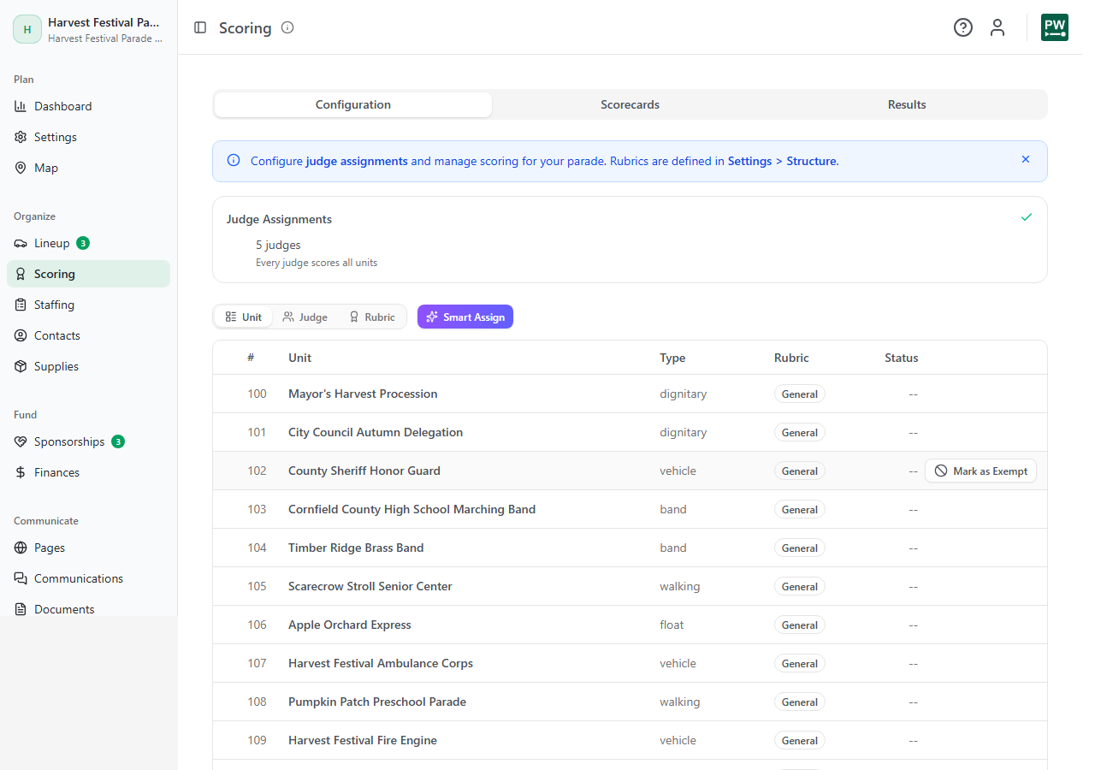Open Sponsorships in the sidebar
This screenshot has width=1095, height=770.
pos(89,441)
